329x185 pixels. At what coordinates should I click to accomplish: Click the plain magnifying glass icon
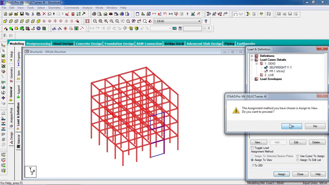[x=145, y=21]
